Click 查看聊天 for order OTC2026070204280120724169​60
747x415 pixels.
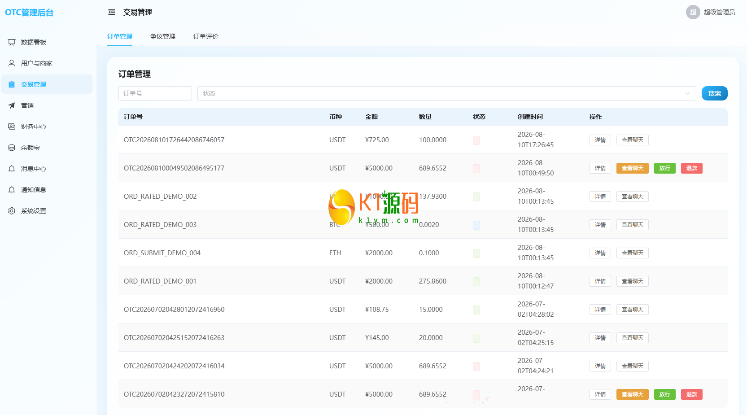click(x=633, y=310)
